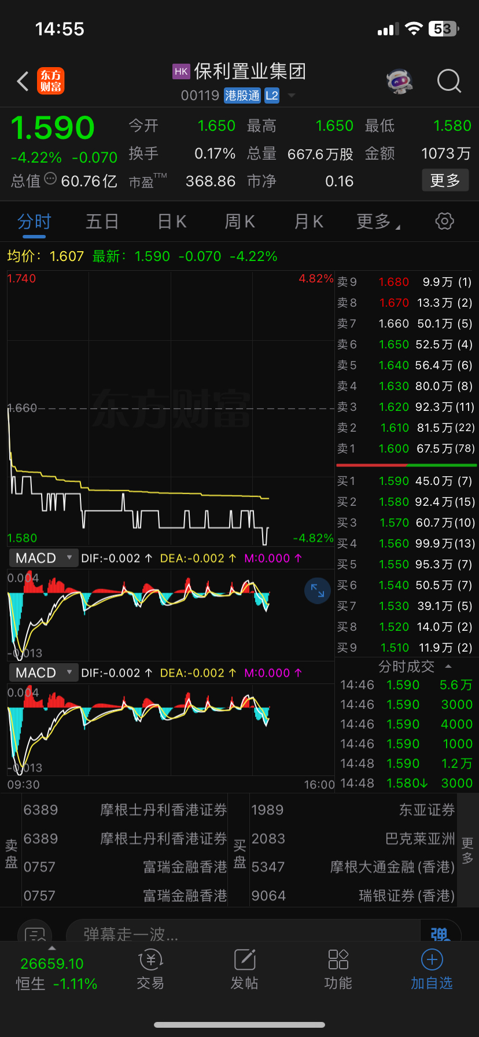Screen dimensions: 479x1037
Task: Tap the stock name 保利置业集团
Action: pos(250,72)
